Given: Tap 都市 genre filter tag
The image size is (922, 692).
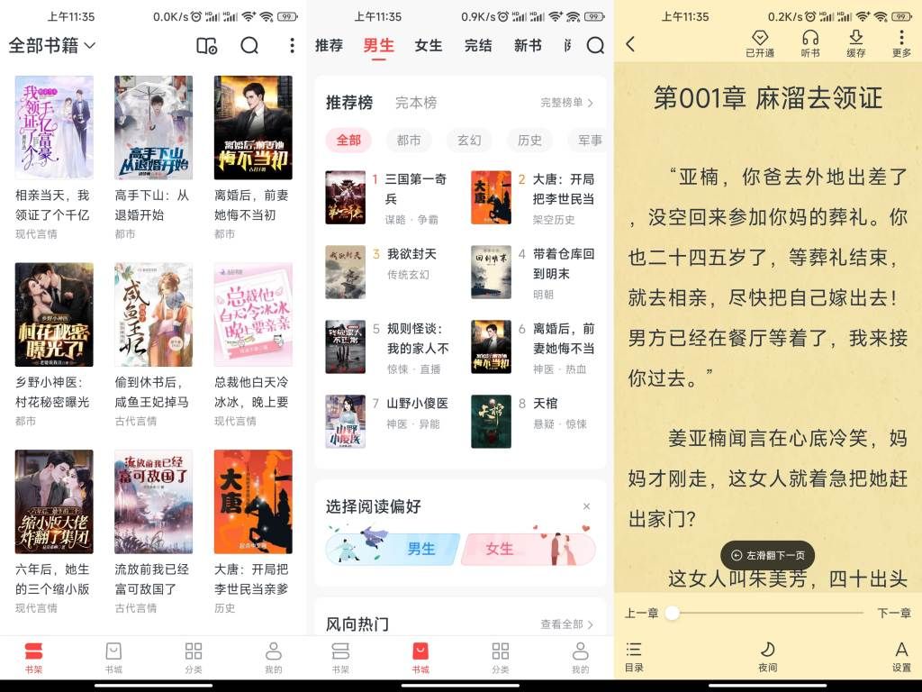Looking at the screenshot, I should click(x=410, y=141).
